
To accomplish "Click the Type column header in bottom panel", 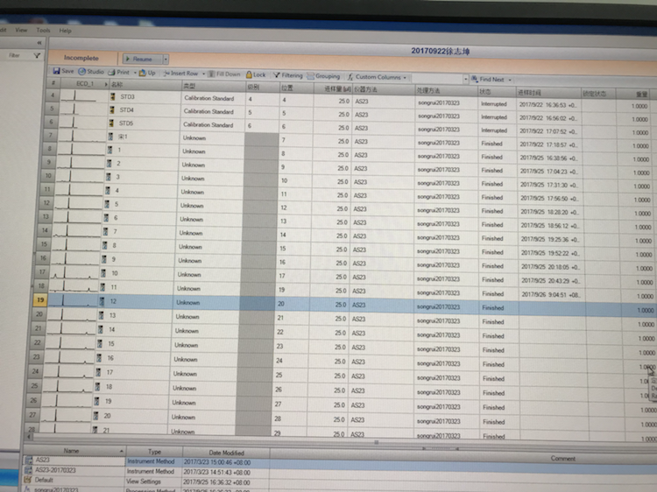I will pyautogui.click(x=154, y=452).
